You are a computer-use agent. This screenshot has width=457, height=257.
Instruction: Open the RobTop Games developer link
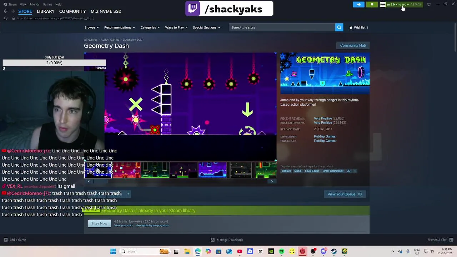click(325, 136)
